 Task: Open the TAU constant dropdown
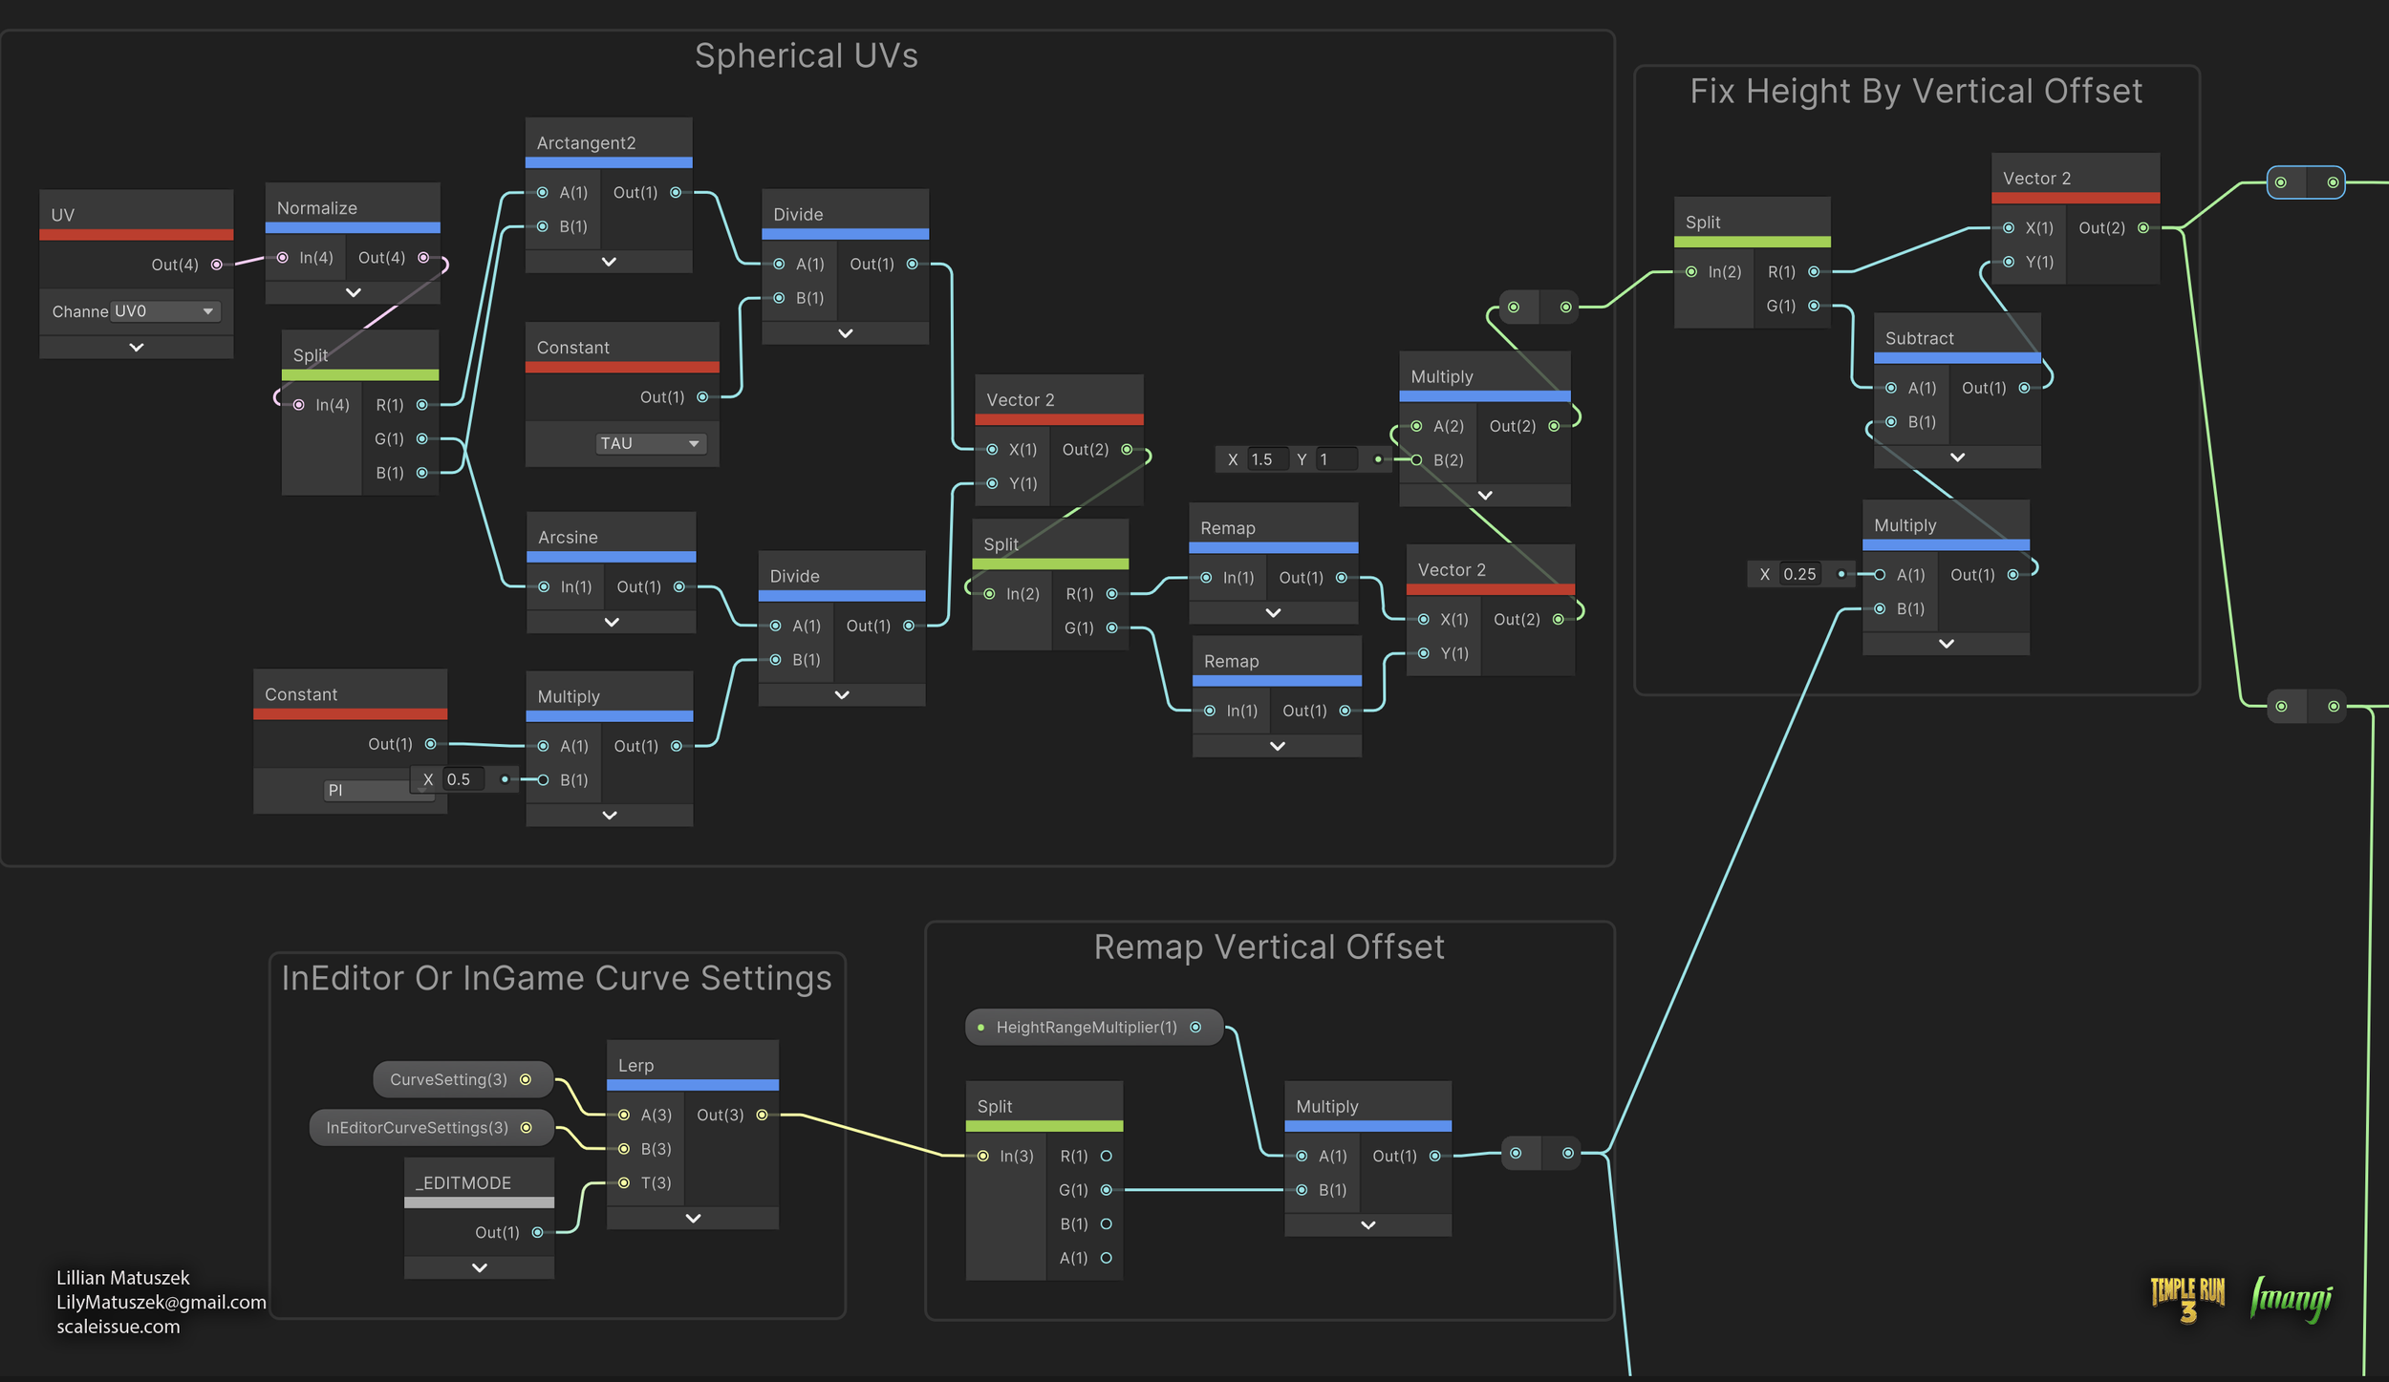[x=651, y=444]
